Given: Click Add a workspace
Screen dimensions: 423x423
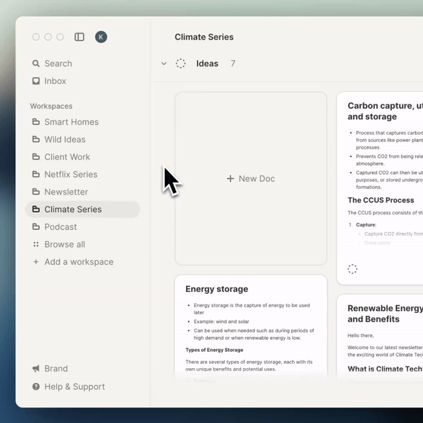Looking at the screenshot, I should [x=82, y=262].
